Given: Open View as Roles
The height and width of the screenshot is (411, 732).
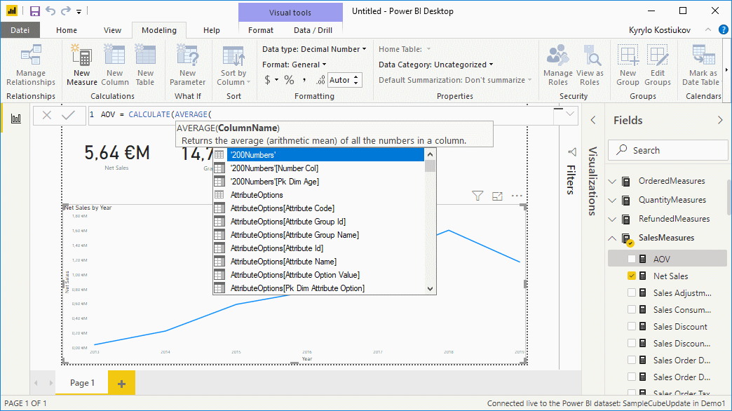Looking at the screenshot, I should tap(590, 65).
